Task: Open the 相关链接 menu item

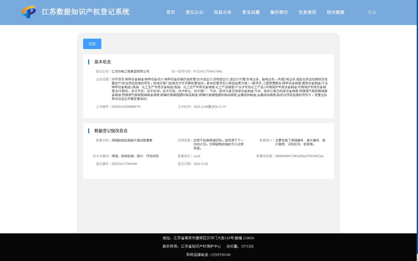Action: (x=335, y=12)
